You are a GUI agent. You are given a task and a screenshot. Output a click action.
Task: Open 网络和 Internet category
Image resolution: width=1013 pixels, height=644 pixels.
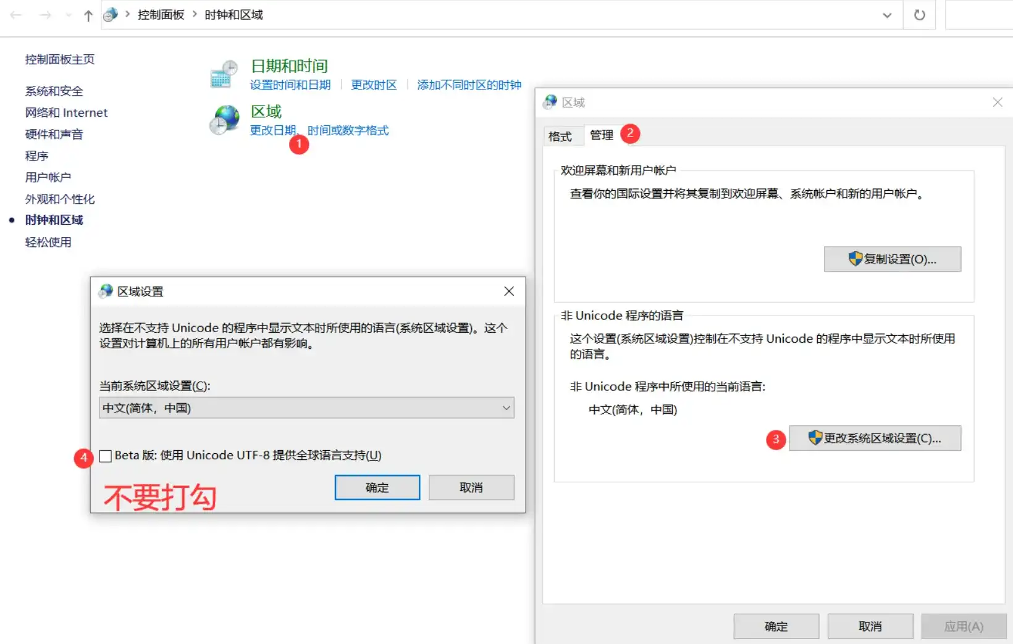click(66, 112)
